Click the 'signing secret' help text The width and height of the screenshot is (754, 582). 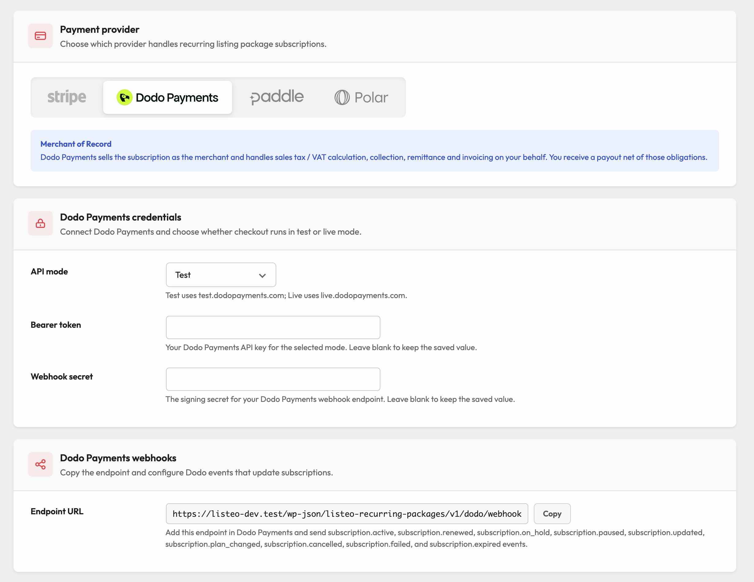click(x=340, y=399)
